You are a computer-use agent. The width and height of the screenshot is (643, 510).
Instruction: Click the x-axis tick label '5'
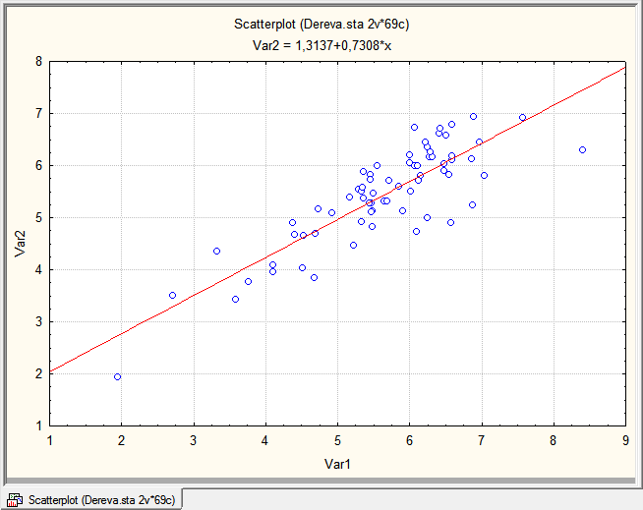point(337,440)
